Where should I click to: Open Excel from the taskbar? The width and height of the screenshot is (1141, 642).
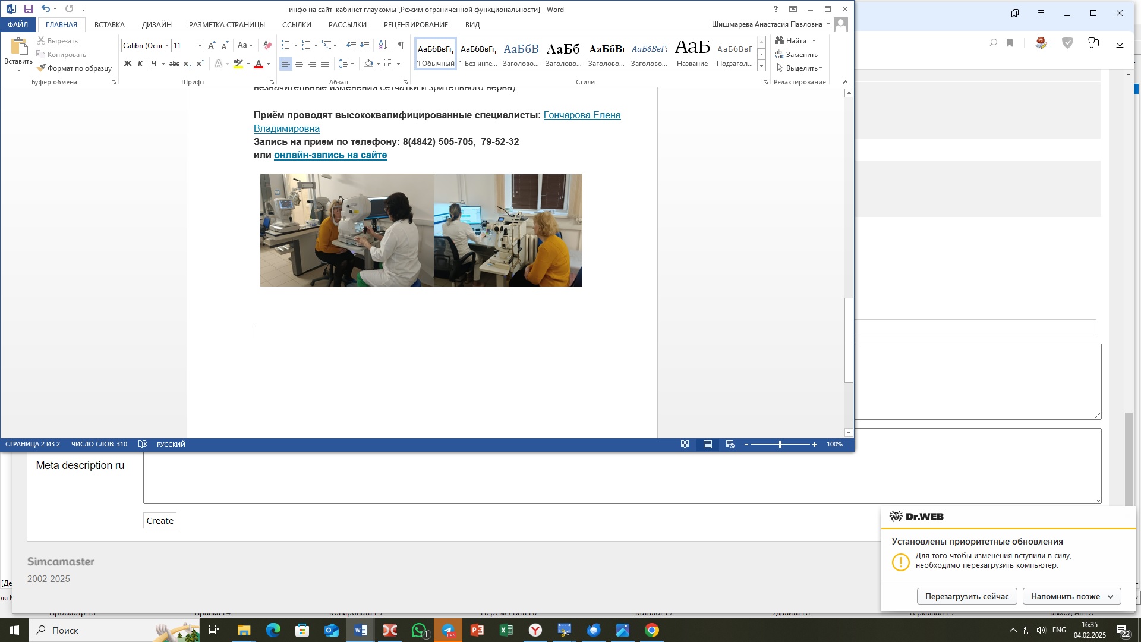tap(506, 630)
